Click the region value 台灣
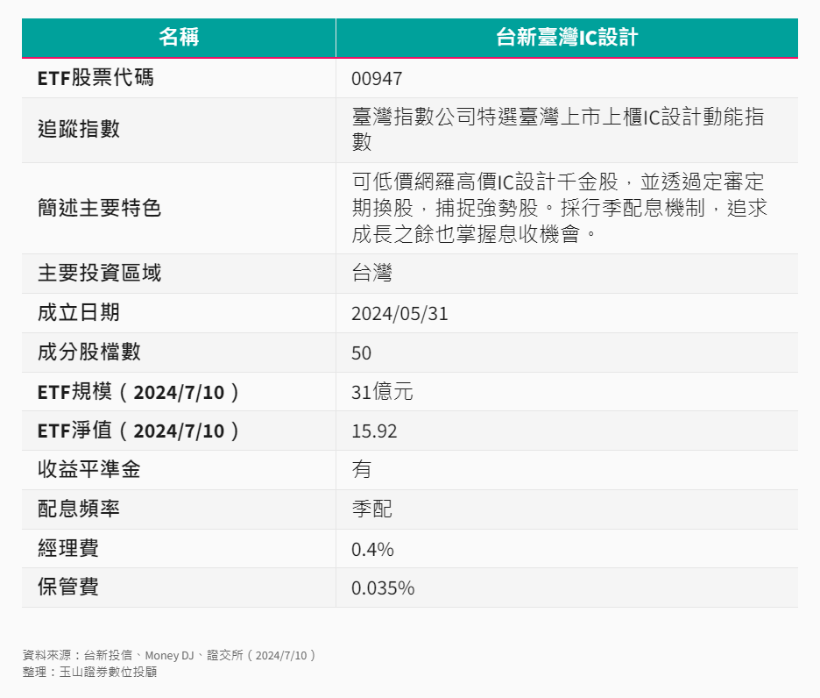Viewport: 820px width, 698px height. coord(371,274)
